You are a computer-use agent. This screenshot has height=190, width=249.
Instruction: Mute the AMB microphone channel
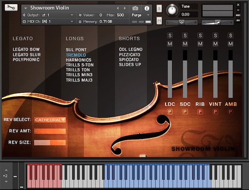(x=230, y=44)
